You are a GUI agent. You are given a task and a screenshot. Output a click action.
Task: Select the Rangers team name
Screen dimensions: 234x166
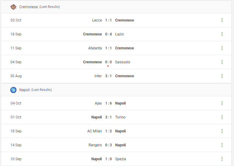click(x=95, y=145)
